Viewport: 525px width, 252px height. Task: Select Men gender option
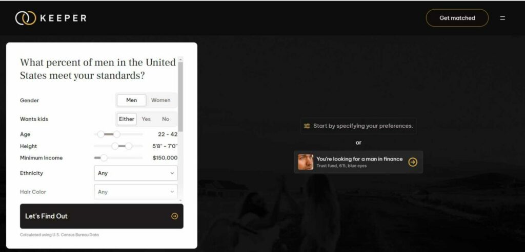click(132, 100)
